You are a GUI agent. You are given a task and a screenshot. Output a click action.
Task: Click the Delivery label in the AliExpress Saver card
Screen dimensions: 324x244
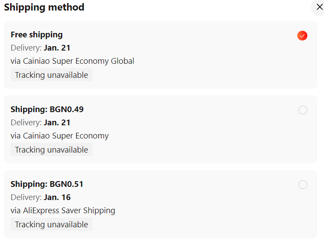(x=26, y=197)
